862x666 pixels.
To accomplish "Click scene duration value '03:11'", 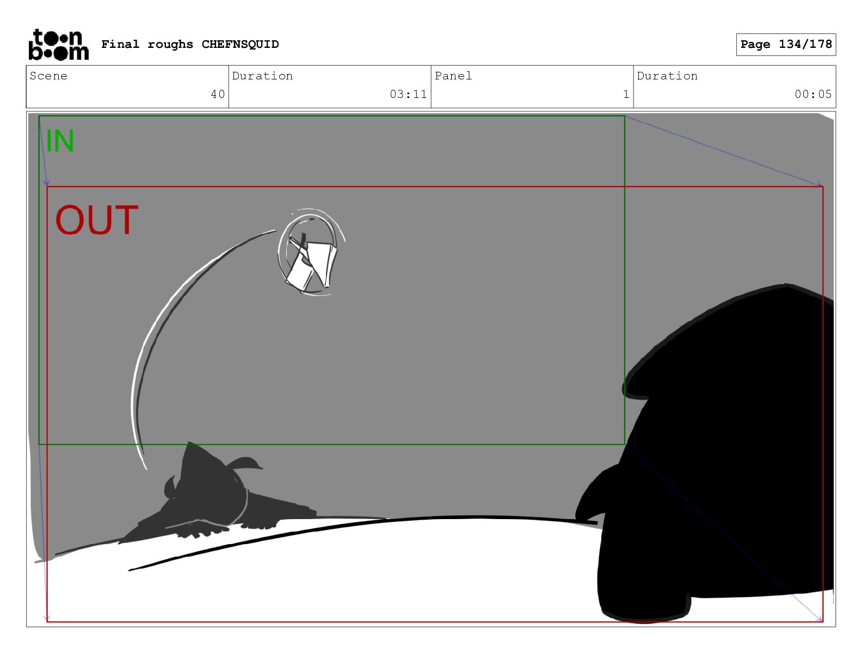I will [x=408, y=94].
